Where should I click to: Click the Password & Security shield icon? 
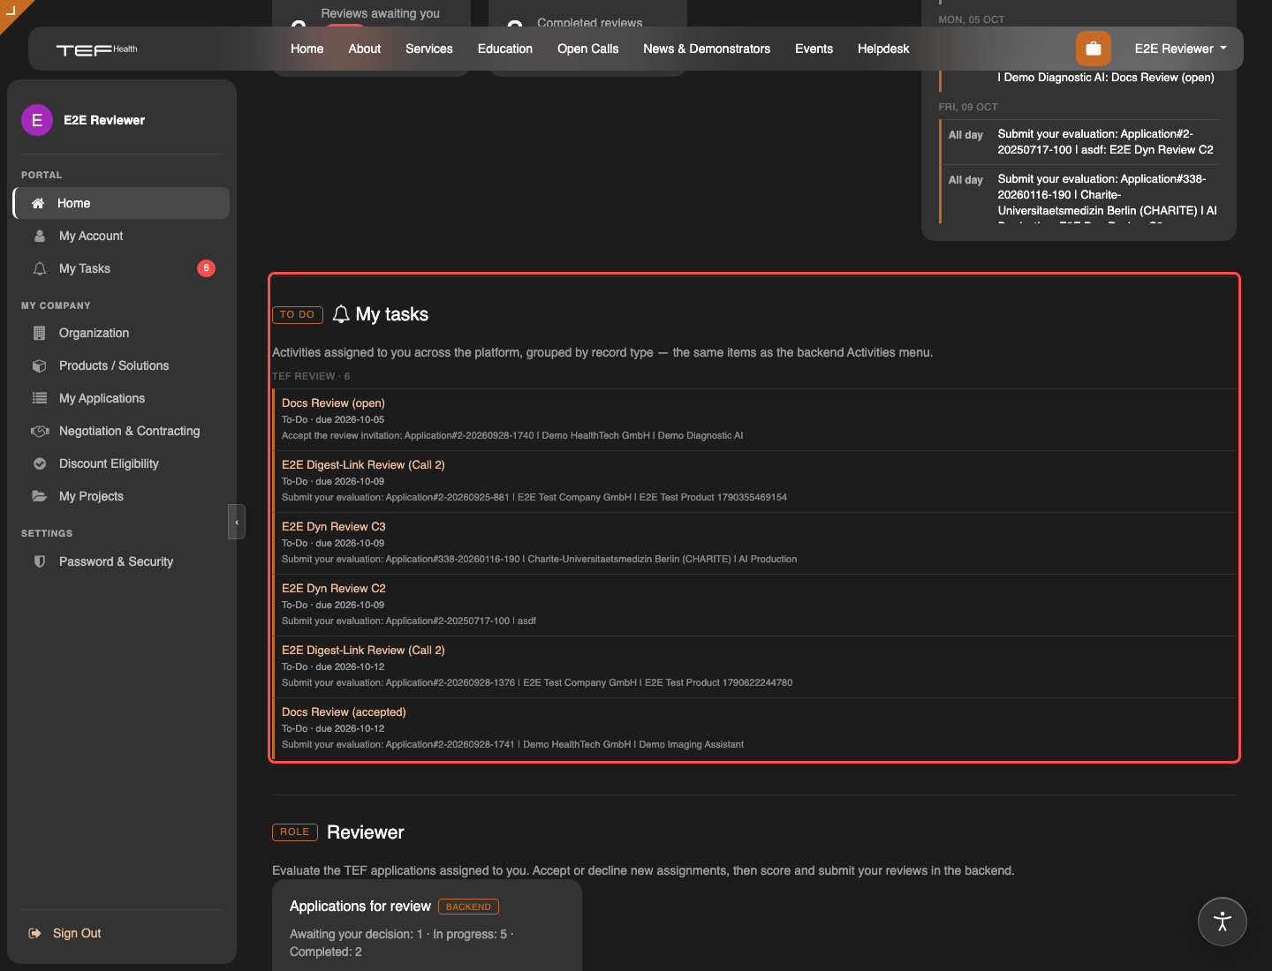pos(40,561)
